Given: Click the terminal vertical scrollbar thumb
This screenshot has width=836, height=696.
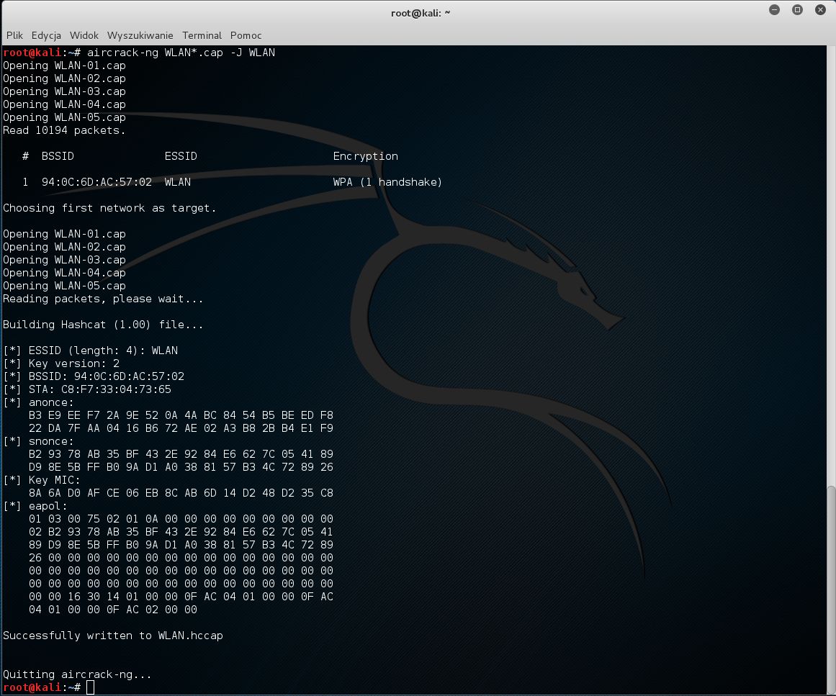Looking at the screenshot, I should 831,589.
